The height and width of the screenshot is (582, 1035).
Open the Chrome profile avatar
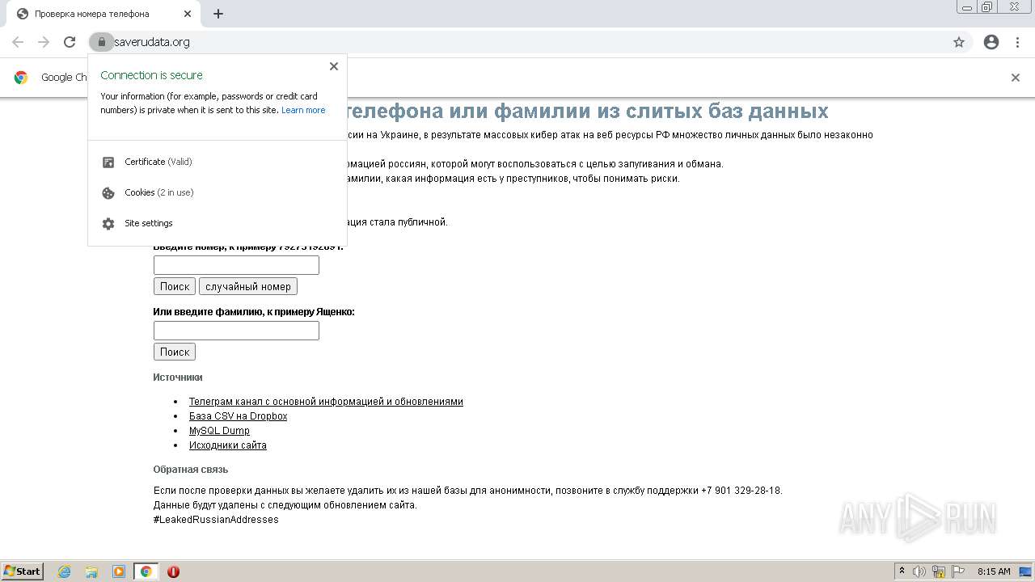(991, 42)
